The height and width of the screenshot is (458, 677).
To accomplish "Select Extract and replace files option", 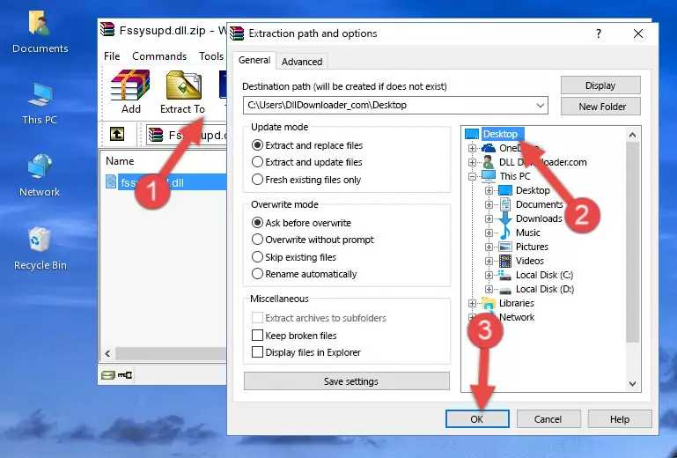I will (x=307, y=145).
